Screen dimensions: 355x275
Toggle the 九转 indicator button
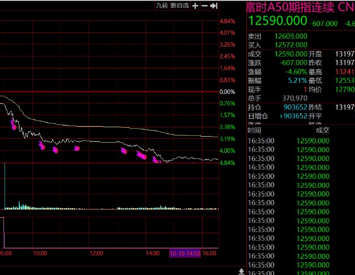162,6
